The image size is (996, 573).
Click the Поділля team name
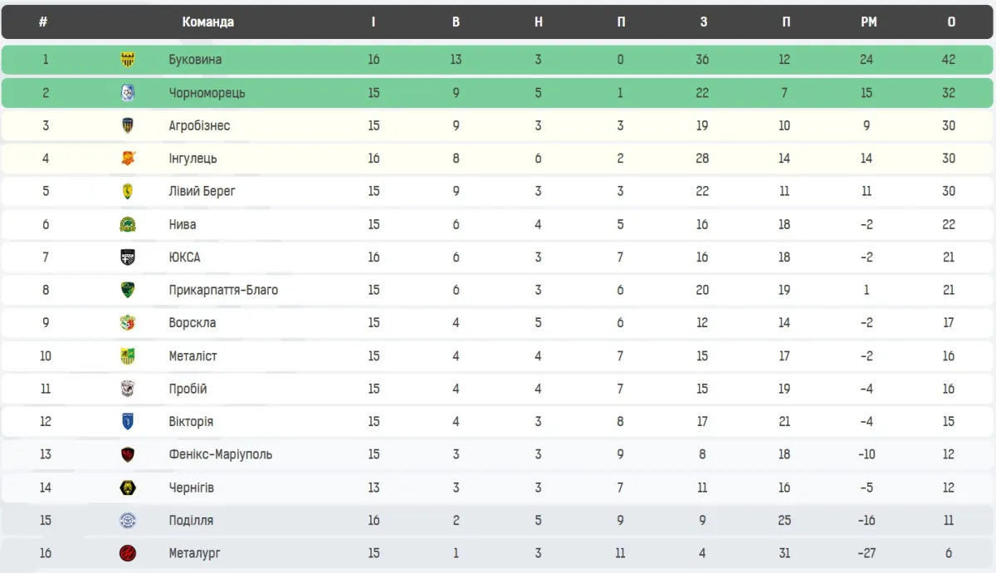click(x=191, y=521)
